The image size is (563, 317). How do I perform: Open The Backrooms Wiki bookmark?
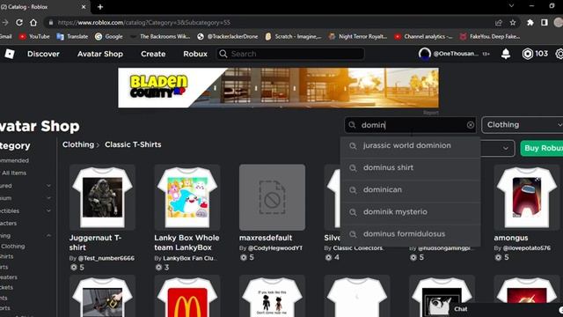pyautogui.click(x=160, y=36)
